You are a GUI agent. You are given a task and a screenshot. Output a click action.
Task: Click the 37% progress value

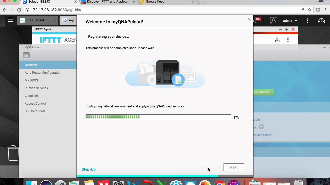click(236, 117)
